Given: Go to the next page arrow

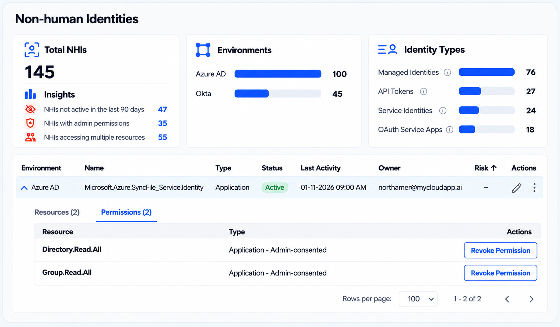Looking at the screenshot, I should [x=531, y=299].
